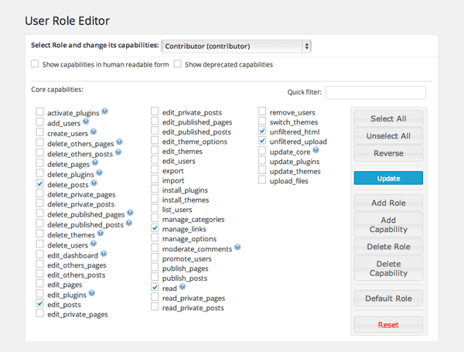Click the Add Capability button
The height and width of the screenshot is (352, 464).
coord(388,224)
